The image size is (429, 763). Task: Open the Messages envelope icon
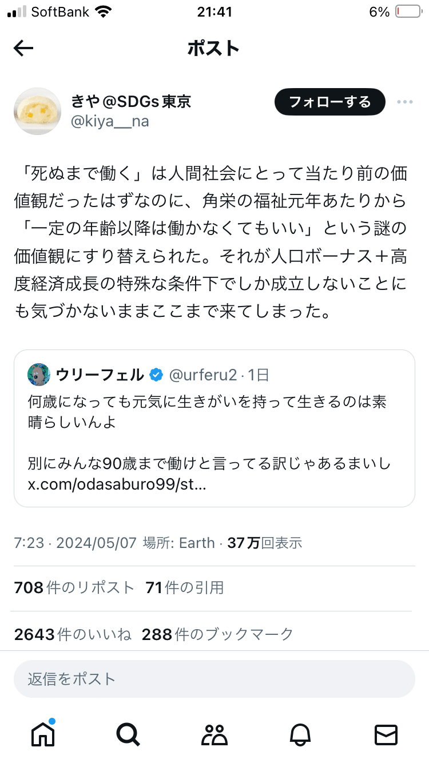(386, 734)
